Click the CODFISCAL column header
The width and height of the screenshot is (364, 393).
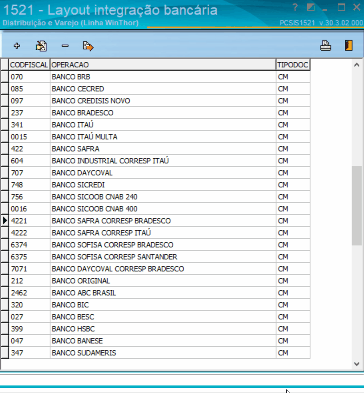[29, 64]
